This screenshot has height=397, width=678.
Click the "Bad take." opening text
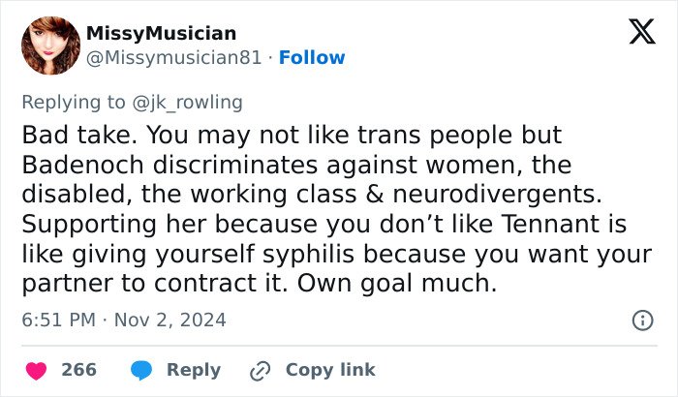pos(64,135)
